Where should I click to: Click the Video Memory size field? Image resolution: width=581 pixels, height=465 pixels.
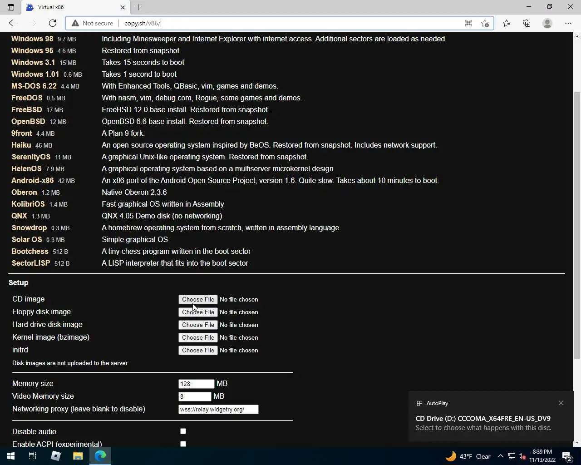[x=195, y=396]
